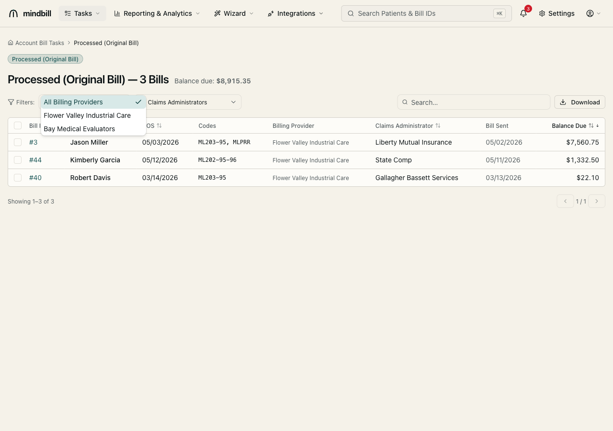The image size is (613, 431).
Task: Open bill #3 link
Action: pyautogui.click(x=33, y=142)
